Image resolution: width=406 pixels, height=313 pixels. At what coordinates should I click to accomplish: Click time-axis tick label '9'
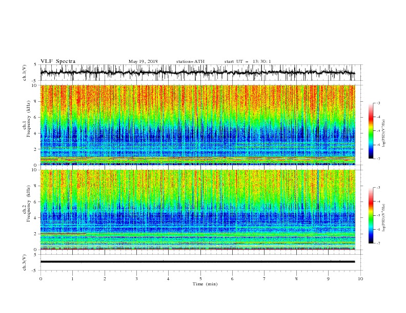click(328, 279)
